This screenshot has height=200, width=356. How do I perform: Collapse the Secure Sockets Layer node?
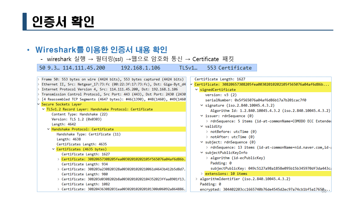coord(39,104)
